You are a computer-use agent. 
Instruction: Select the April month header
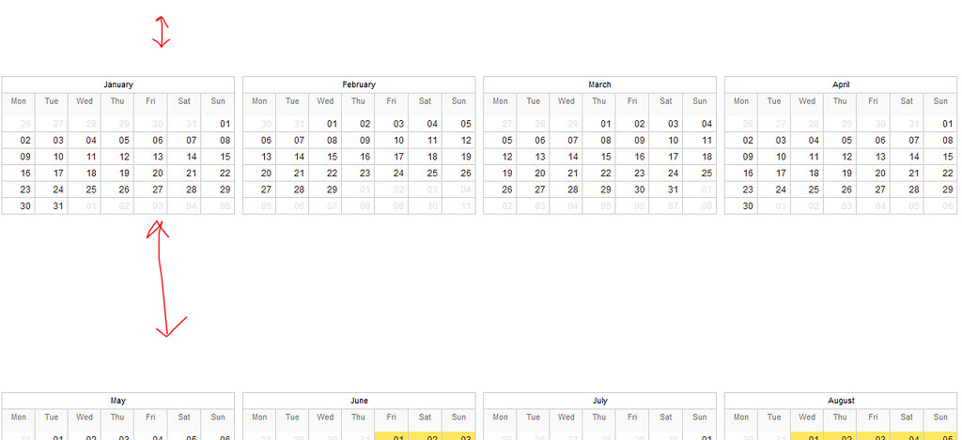(x=841, y=84)
